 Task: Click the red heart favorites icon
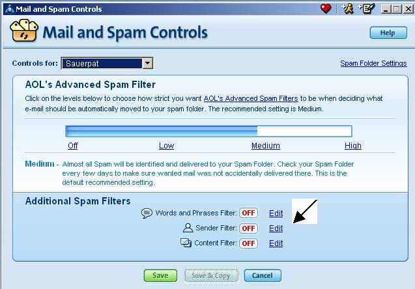pyautogui.click(x=326, y=8)
